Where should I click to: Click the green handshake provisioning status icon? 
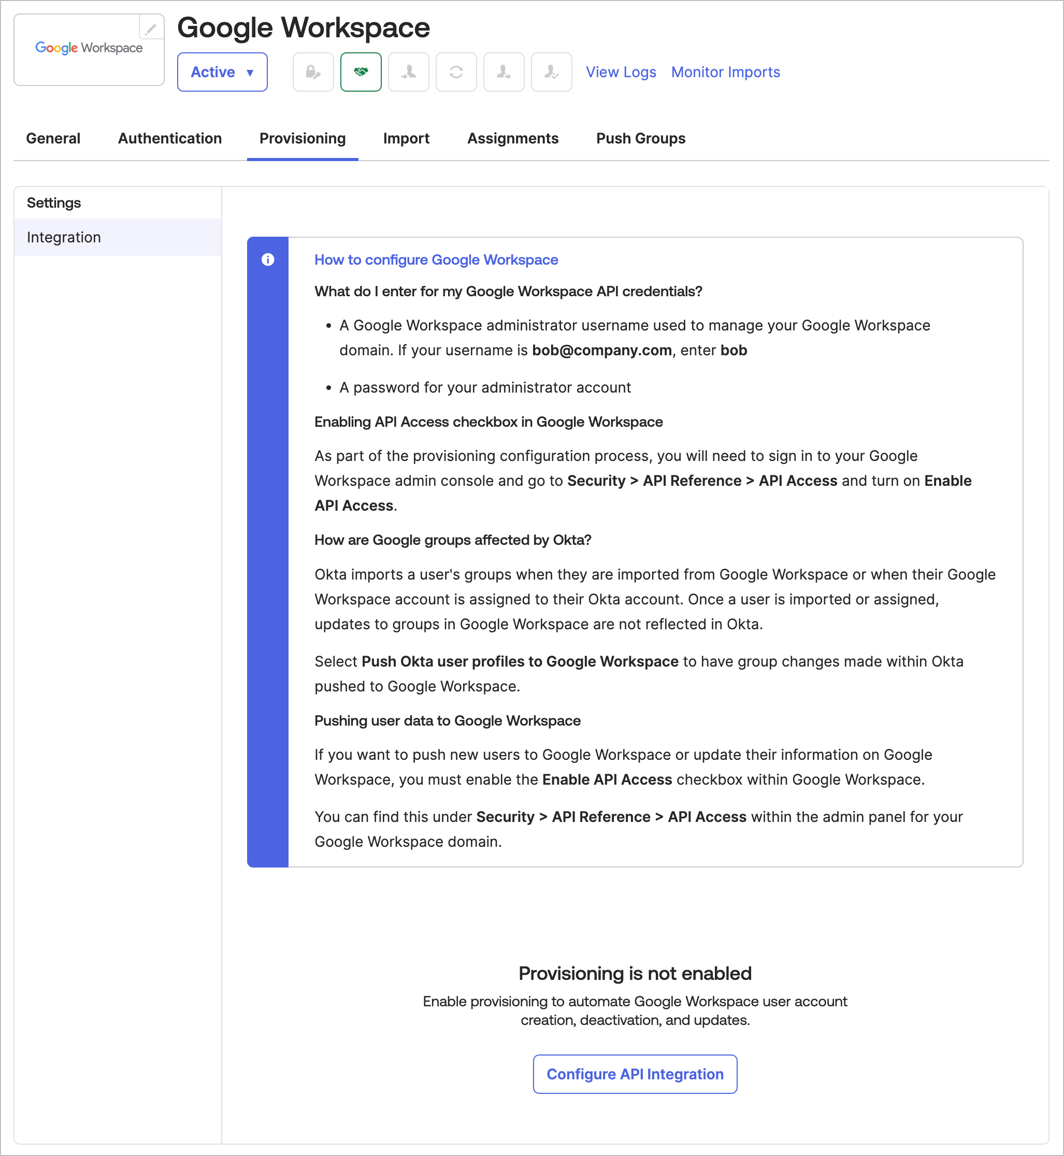click(x=361, y=72)
